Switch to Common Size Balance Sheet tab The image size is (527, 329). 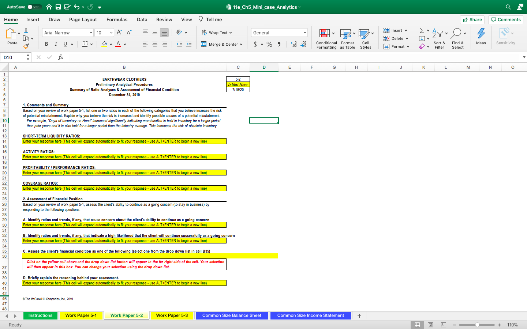click(232, 315)
